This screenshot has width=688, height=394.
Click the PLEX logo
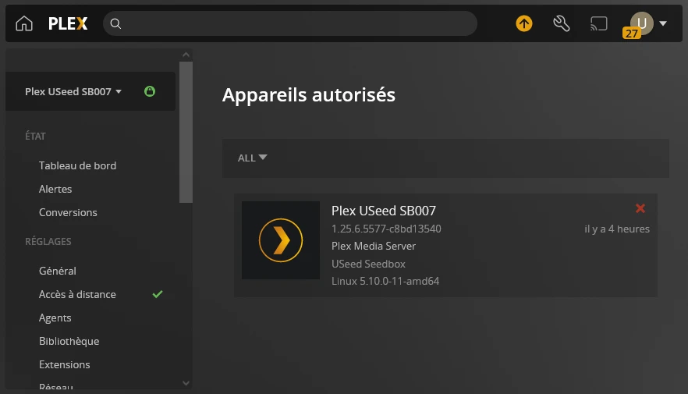pos(68,23)
